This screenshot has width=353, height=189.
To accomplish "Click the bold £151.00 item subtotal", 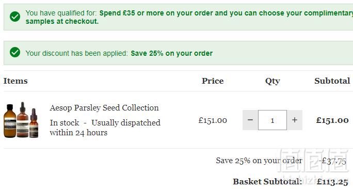I will point(332,120).
